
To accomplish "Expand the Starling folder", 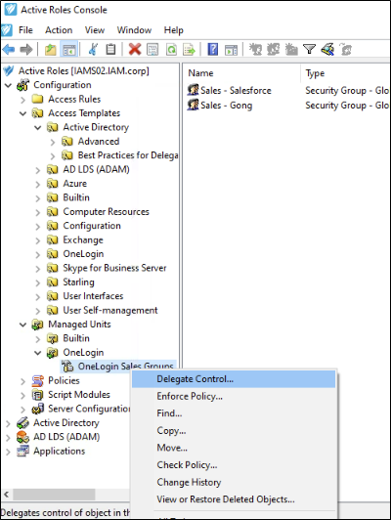I will (x=38, y=282).
